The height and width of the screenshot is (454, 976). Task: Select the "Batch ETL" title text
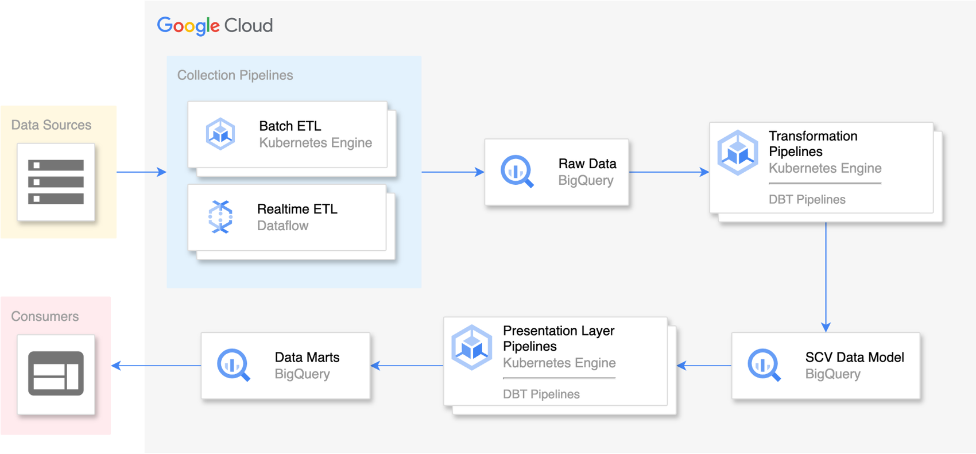[290, 126]
